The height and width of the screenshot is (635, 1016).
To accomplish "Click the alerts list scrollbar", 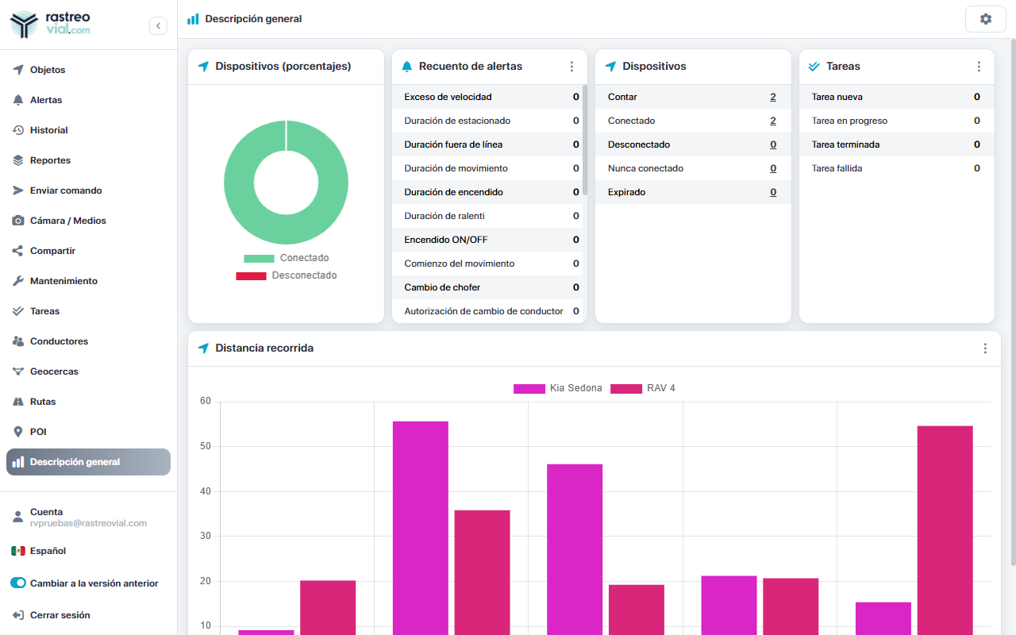I will [x=585, y=140].
